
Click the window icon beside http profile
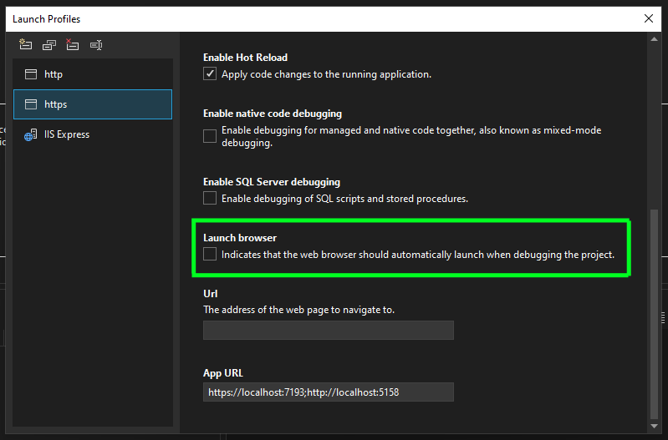point(31,74)
